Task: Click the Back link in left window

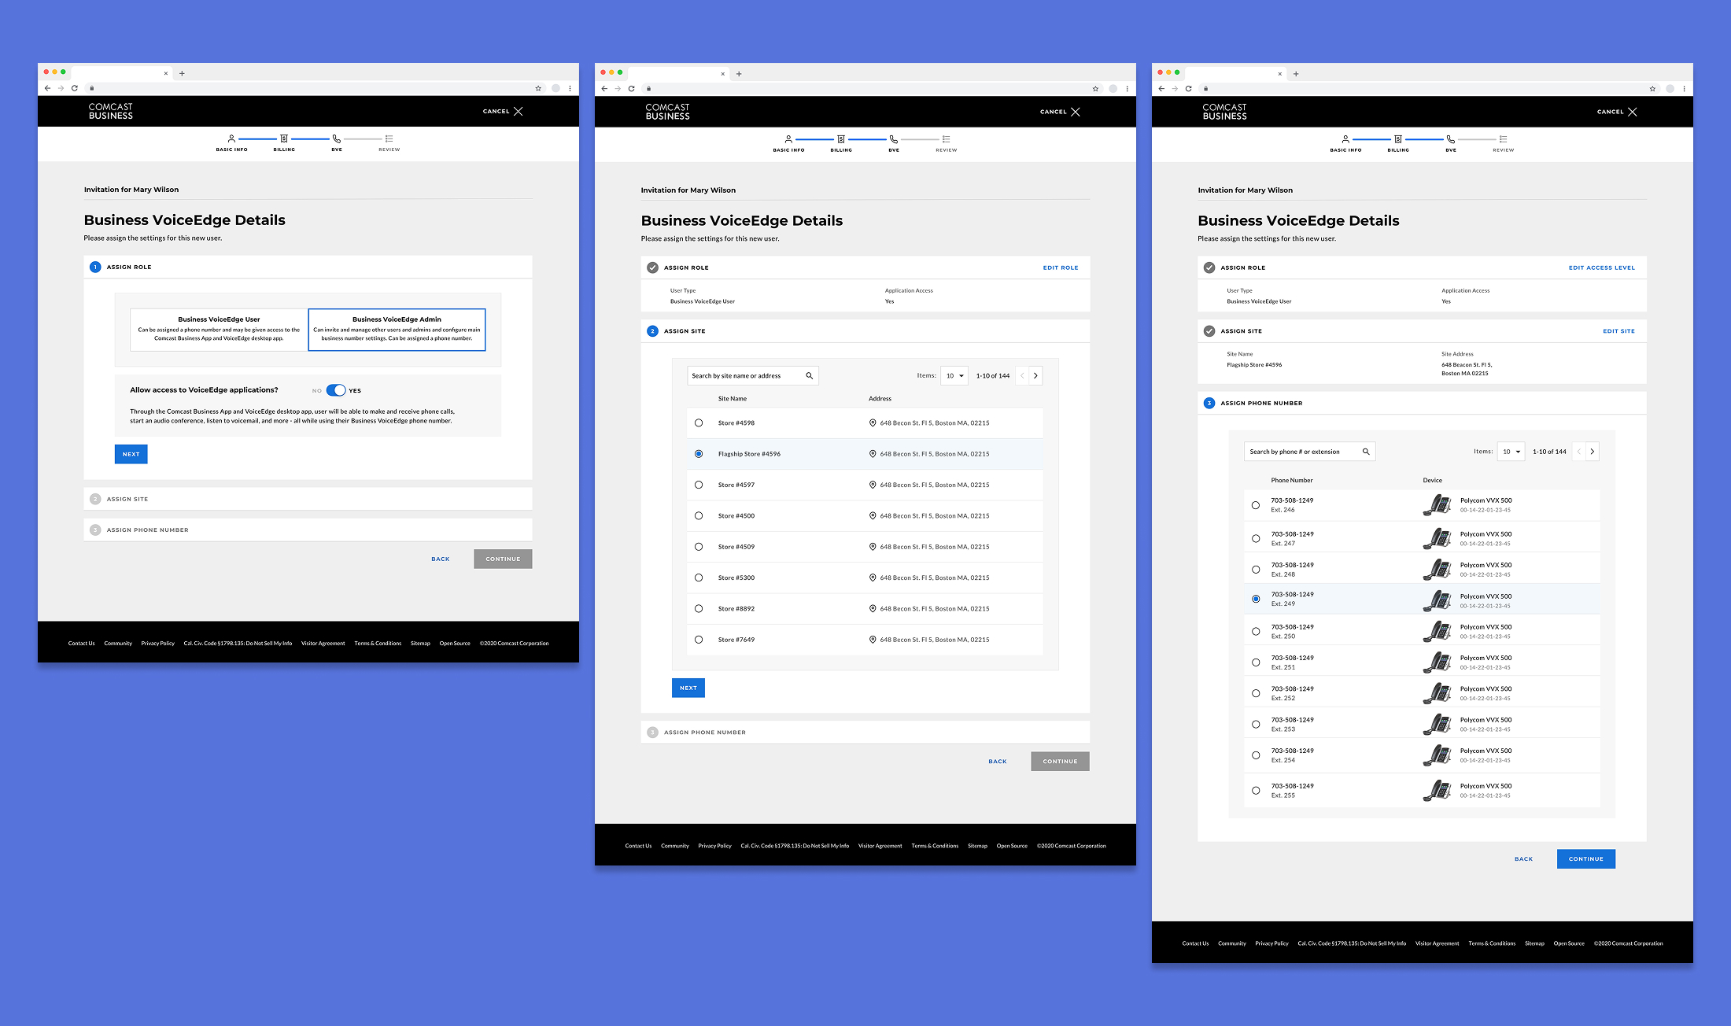Action: coord(441,559)
